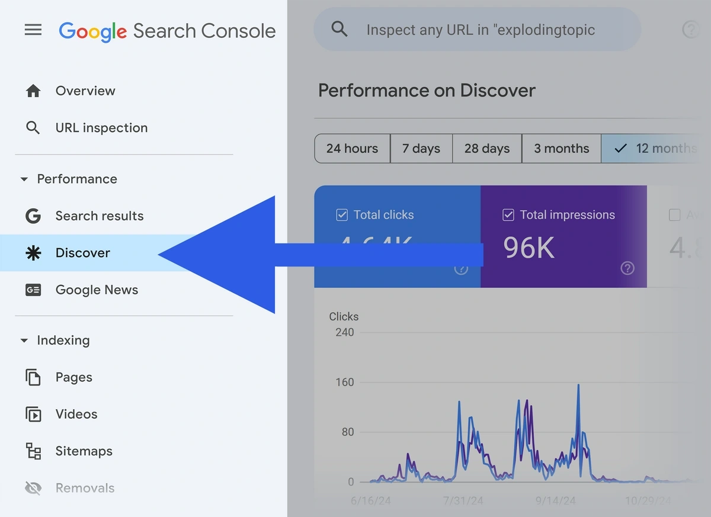Click the Sitemaps tree icon

(x=33, y=451)
